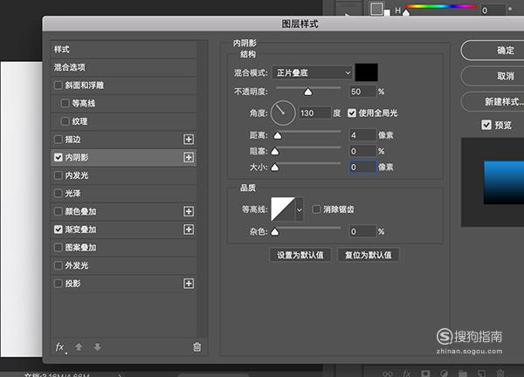Click the 阻塞 slider handle
The image size is (524, 377).
[275, 151]
